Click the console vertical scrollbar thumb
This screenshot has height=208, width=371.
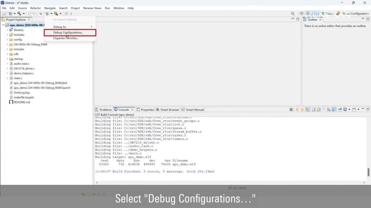368,172
